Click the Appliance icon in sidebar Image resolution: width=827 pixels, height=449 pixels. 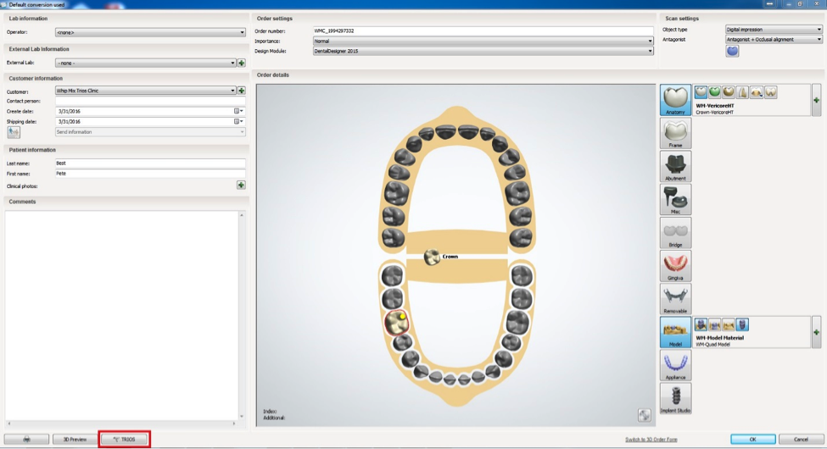(675, 365)
